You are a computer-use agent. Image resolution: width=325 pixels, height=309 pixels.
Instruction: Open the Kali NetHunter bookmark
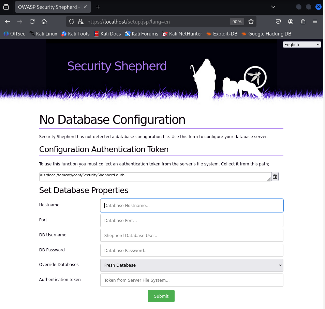coord(182,34)
